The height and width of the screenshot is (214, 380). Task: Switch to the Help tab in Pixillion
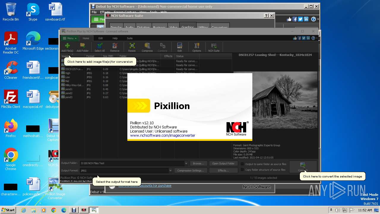[x=115, y=38]
